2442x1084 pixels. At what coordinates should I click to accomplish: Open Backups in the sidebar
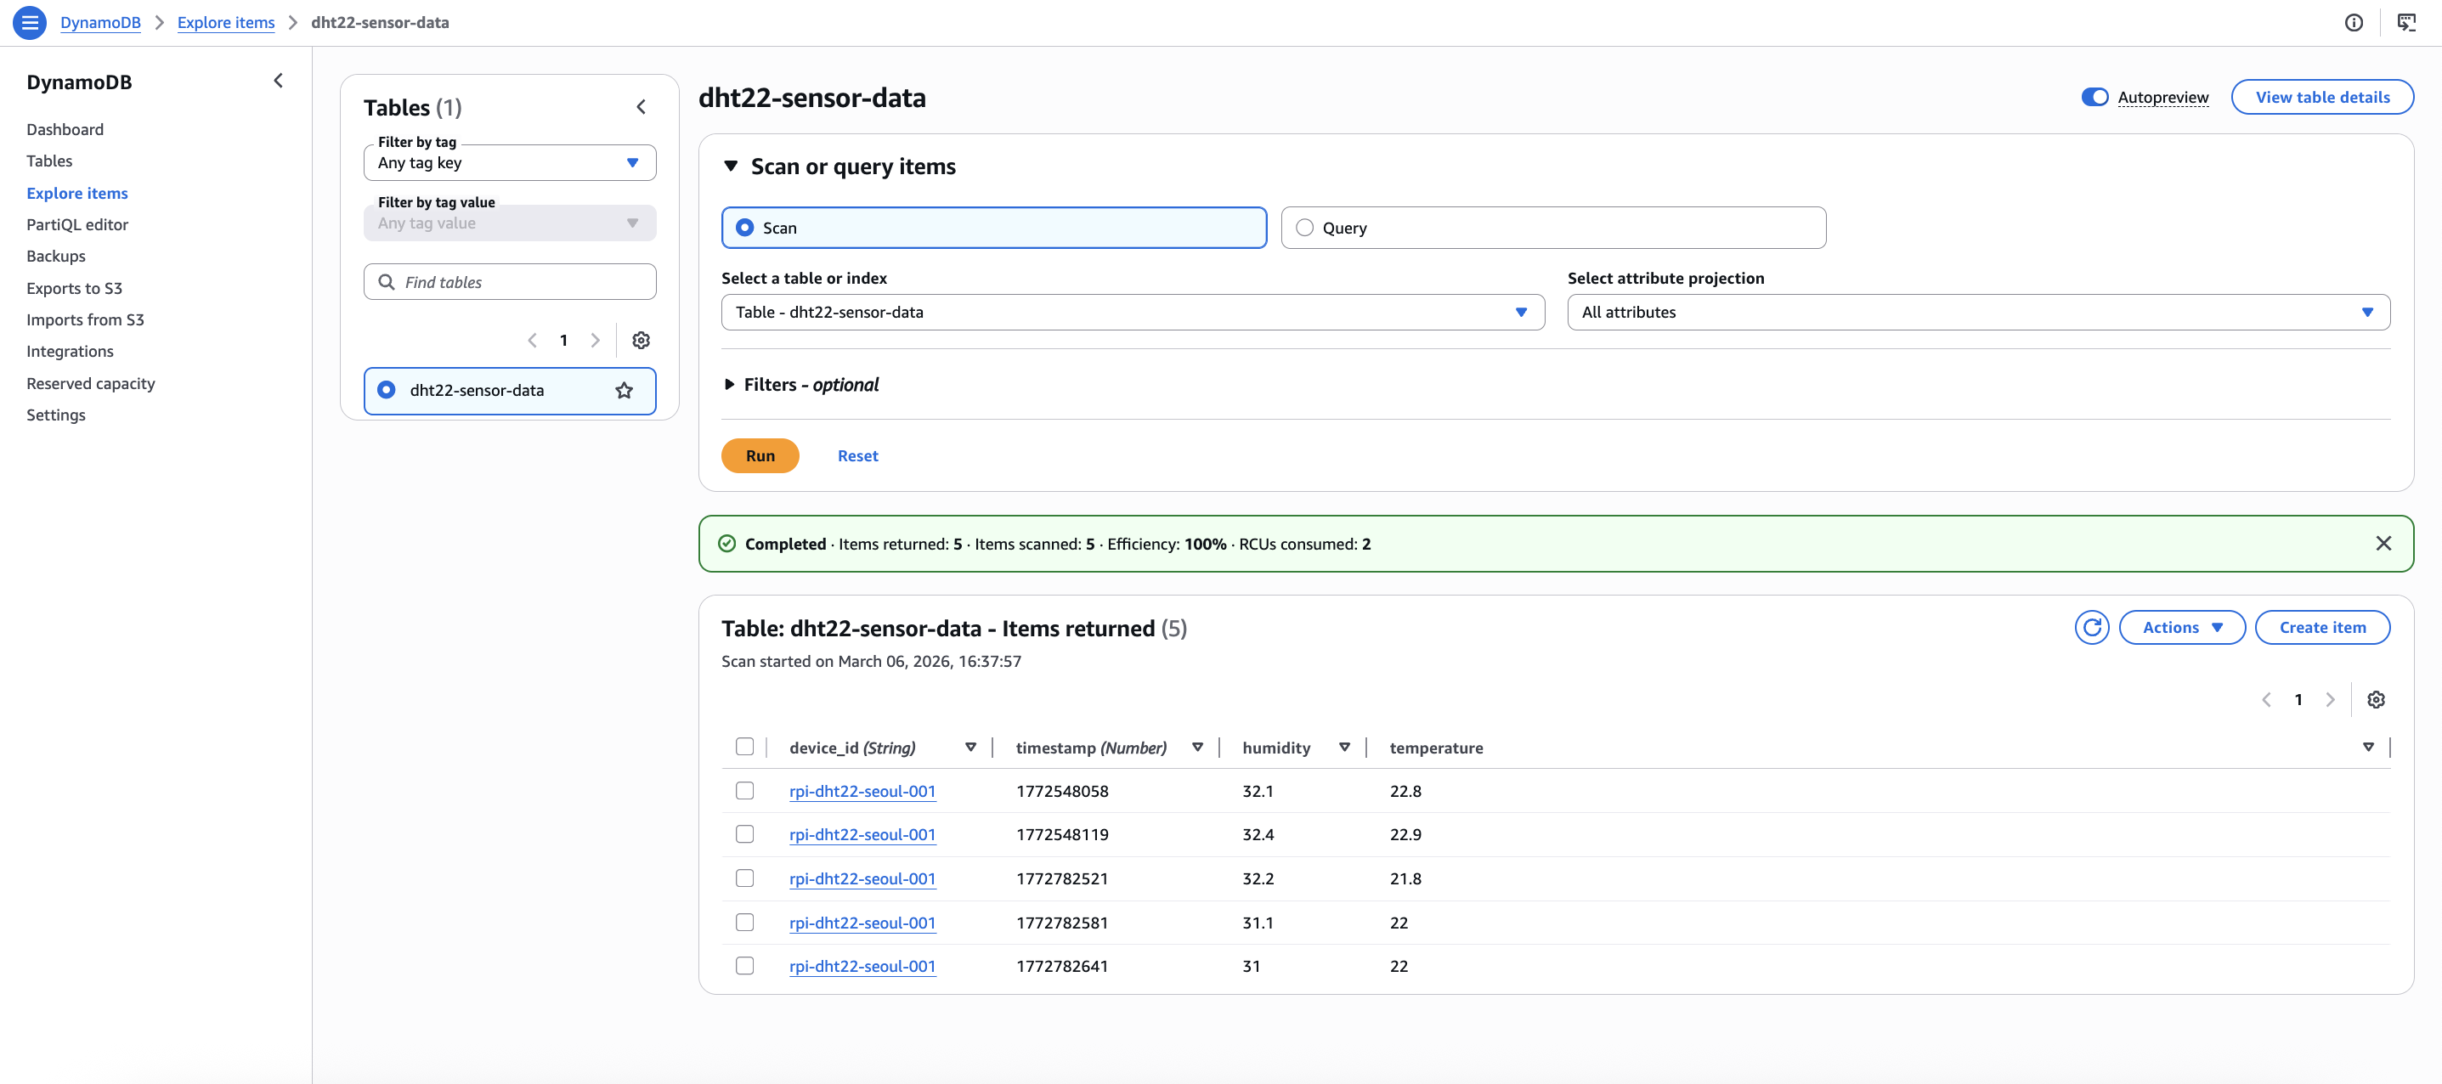[56, 256]
